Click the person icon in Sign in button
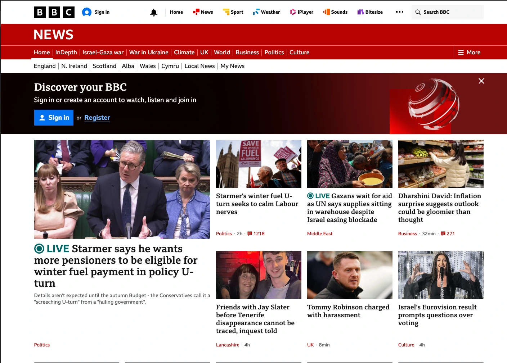Image resolution: width=507 pixels, height=363 pixels. (x=42, y=118)
